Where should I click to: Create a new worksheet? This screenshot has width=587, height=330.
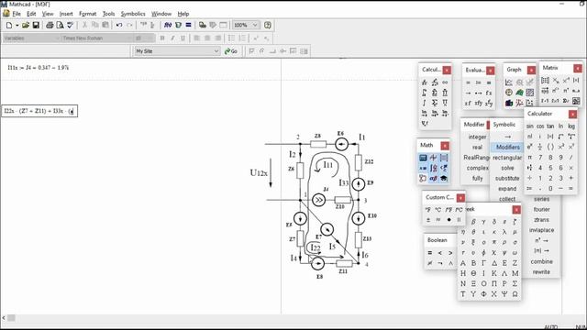point(9,25)
